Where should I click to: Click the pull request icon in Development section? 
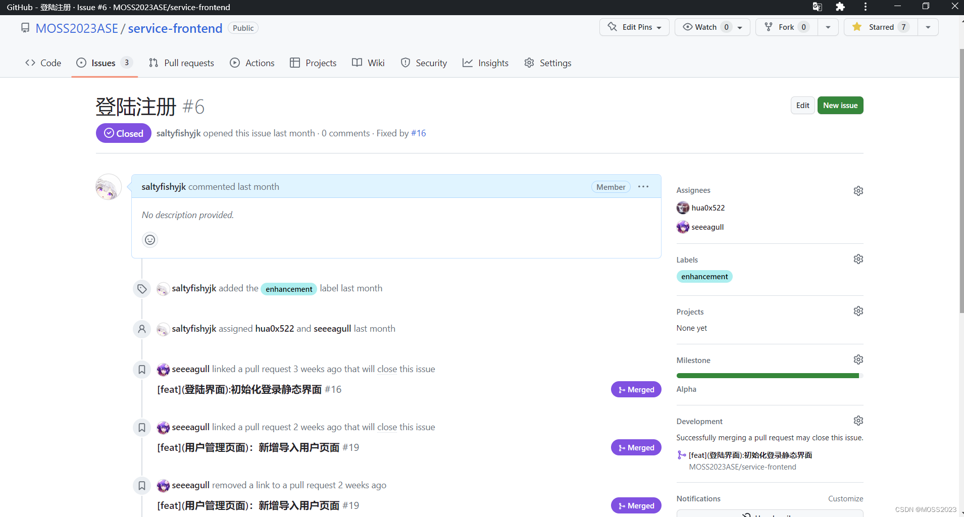point(682,455)
